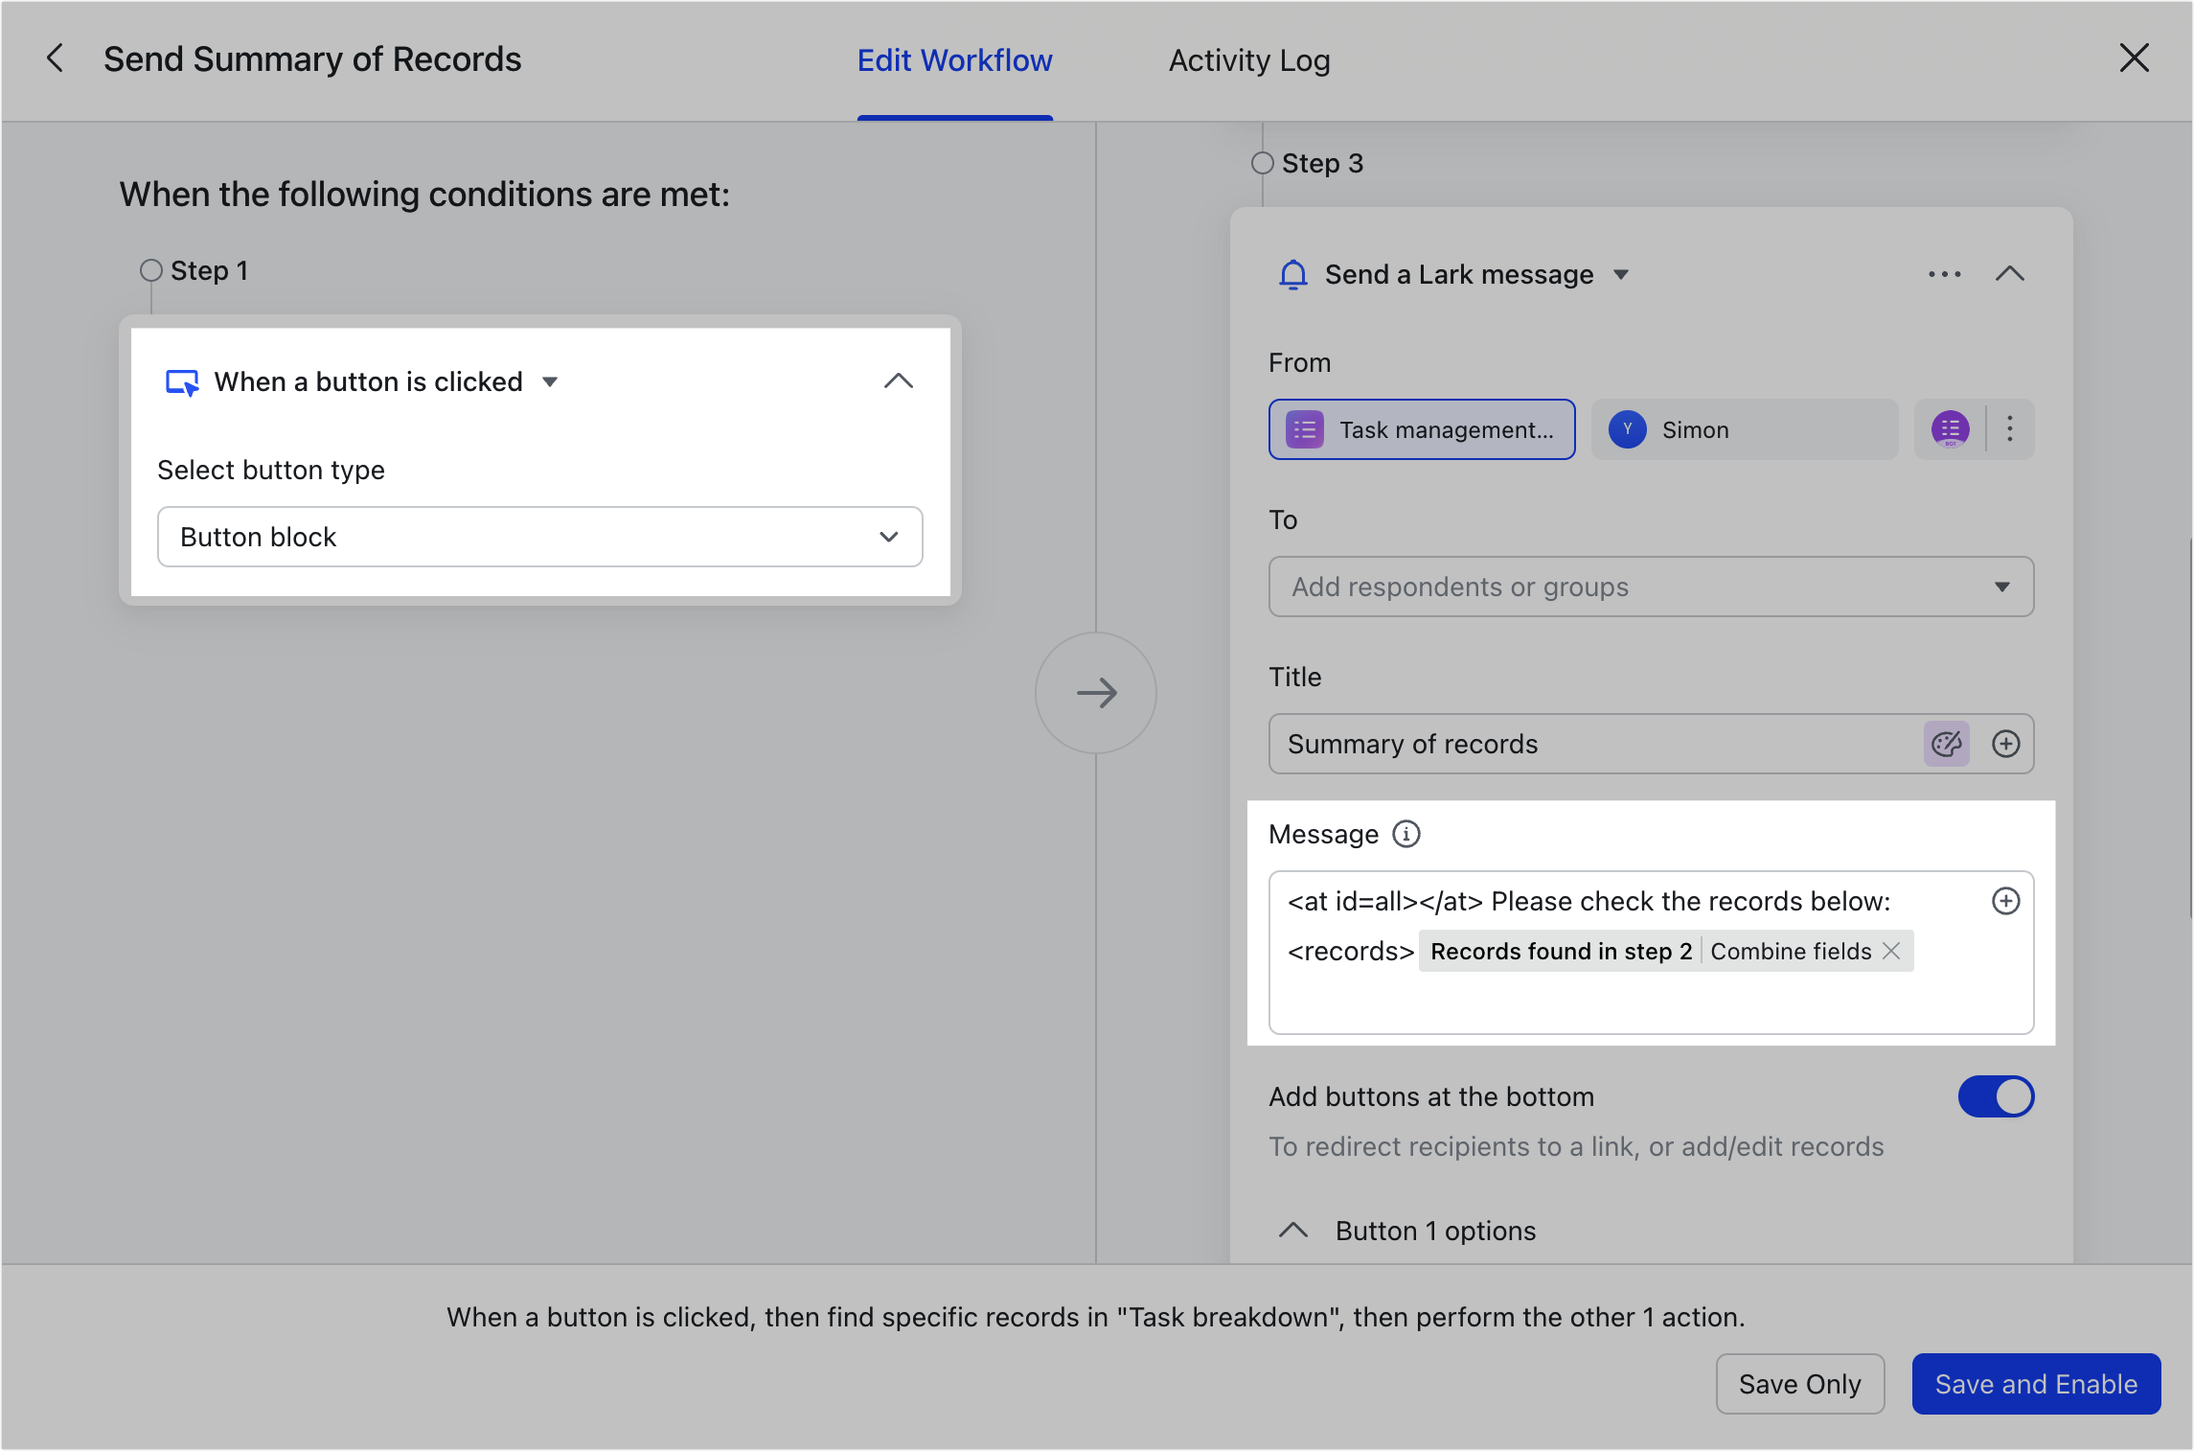Click the back arrow beside Send Summary of Records
Screen dimensions: 2194x1451
pyautogui.click(x=55, y=58)
